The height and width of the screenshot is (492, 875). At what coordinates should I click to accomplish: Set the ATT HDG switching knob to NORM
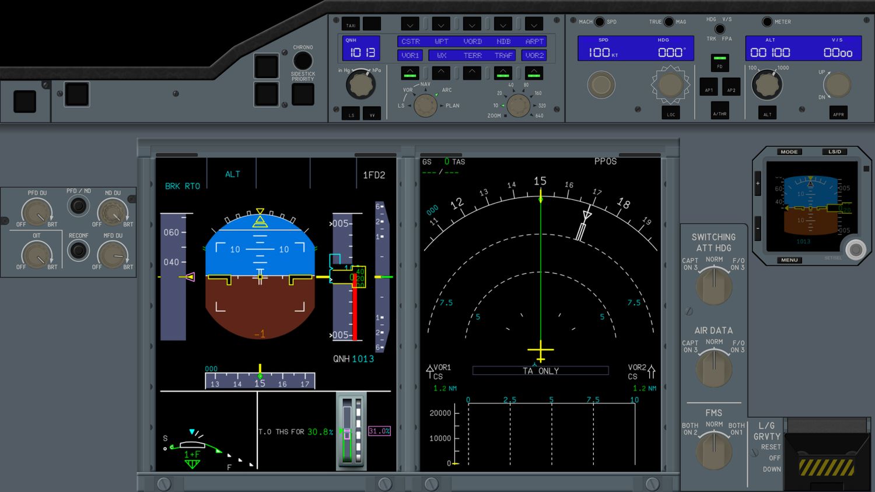(713, 284)
